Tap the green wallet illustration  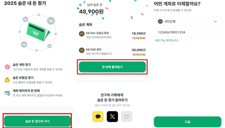pyautogui.click(x=38, y=32)
